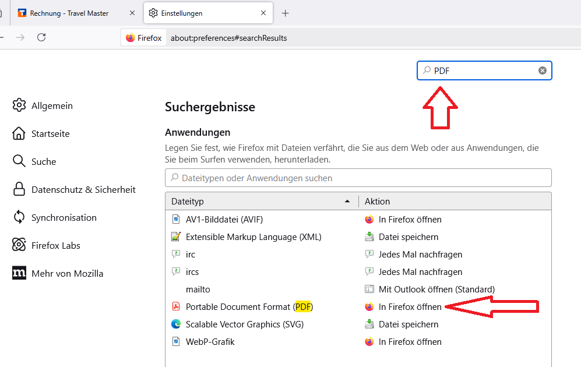
Task: Click Dateitypen oder Anwendungen suchen field
Action: pos(358,178)
